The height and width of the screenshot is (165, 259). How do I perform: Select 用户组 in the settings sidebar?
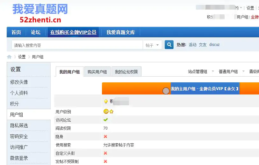coord(17,115)
